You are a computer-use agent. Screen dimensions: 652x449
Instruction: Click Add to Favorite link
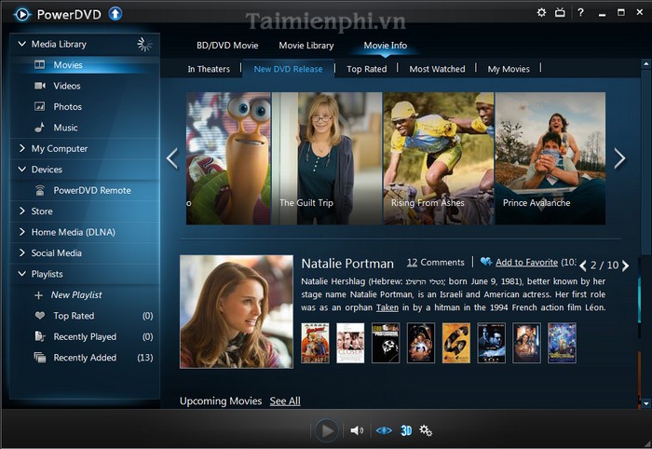pyautogui.click(x=526, y=263)
